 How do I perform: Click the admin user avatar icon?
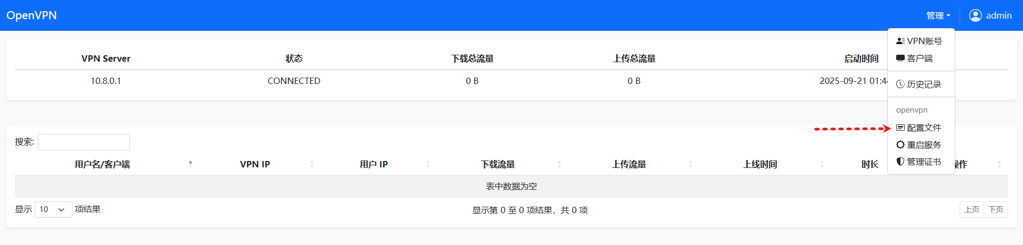pyautogui.click(x=975, y=15)
